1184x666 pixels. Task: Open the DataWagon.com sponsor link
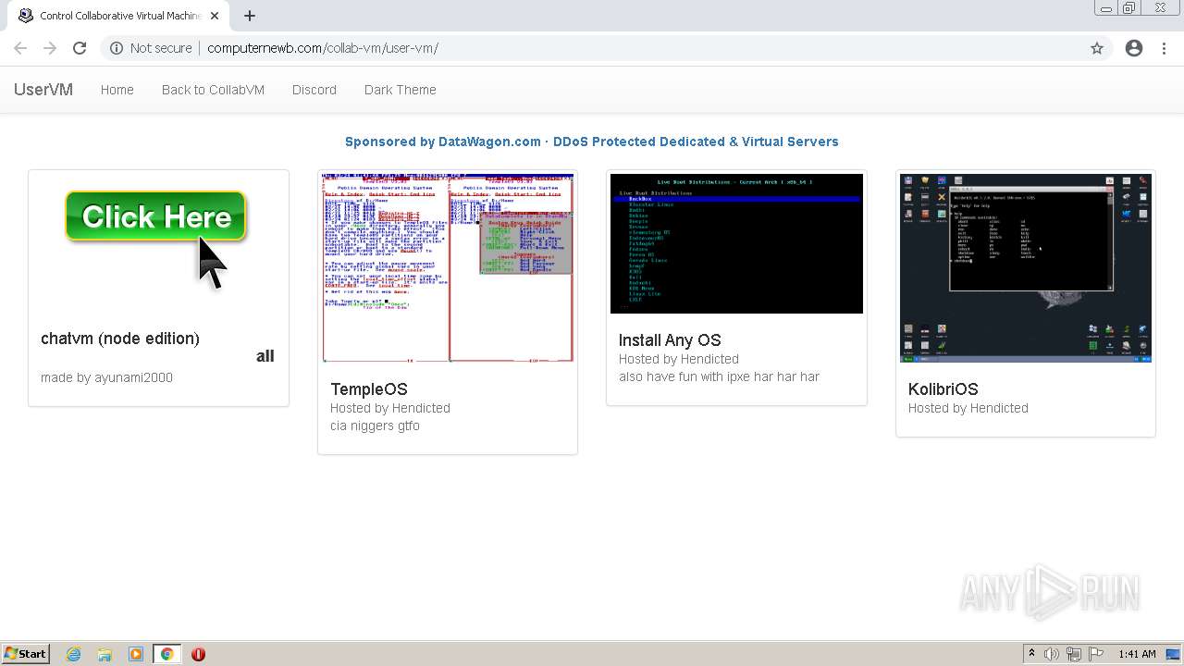[x=592, y=142]
